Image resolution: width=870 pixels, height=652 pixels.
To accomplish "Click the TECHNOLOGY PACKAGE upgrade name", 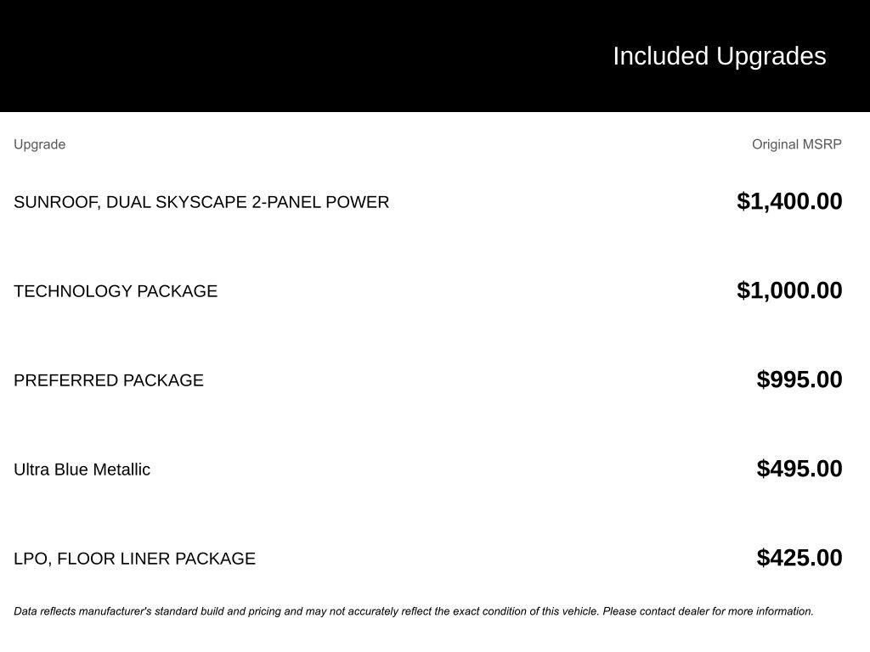I will (x=116, y=291).
